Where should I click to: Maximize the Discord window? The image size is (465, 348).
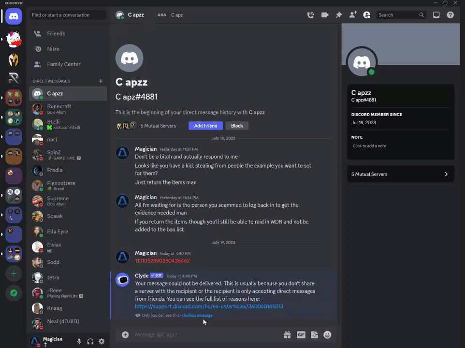click(x=445, y=3)
